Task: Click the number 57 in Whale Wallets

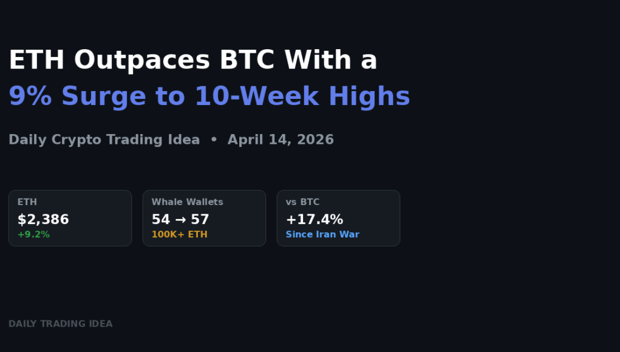Action: click(x=200, y=219)
